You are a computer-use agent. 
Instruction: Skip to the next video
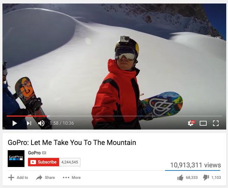point(29,123)
